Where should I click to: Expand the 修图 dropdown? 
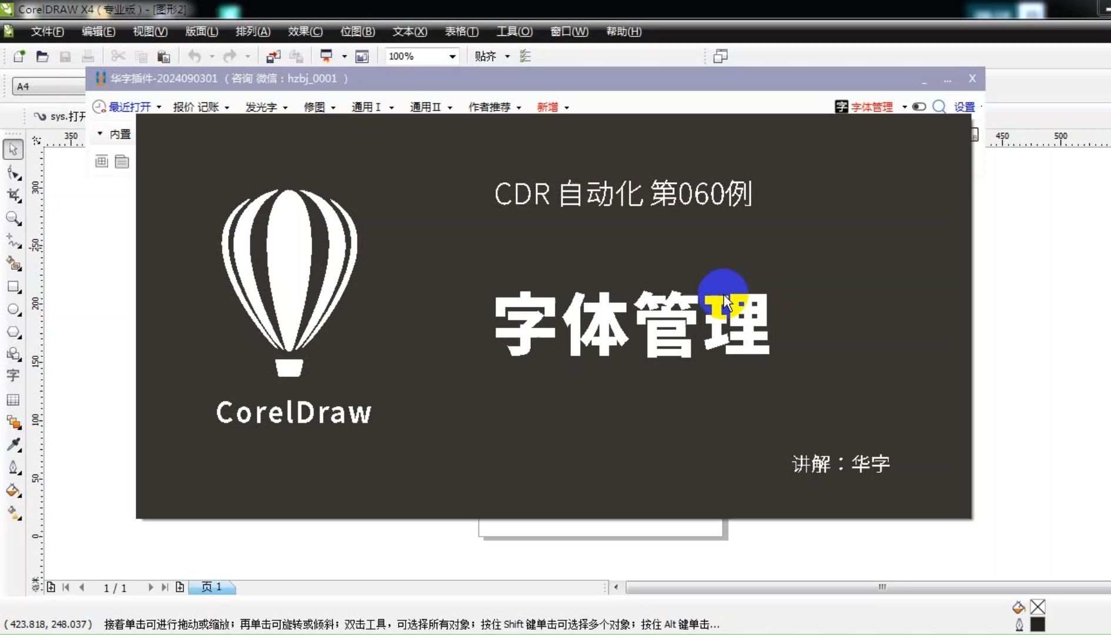pos(333,108)
